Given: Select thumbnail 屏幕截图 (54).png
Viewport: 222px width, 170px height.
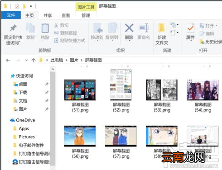Looking at the screenshot, I should (x=203, y=90).
